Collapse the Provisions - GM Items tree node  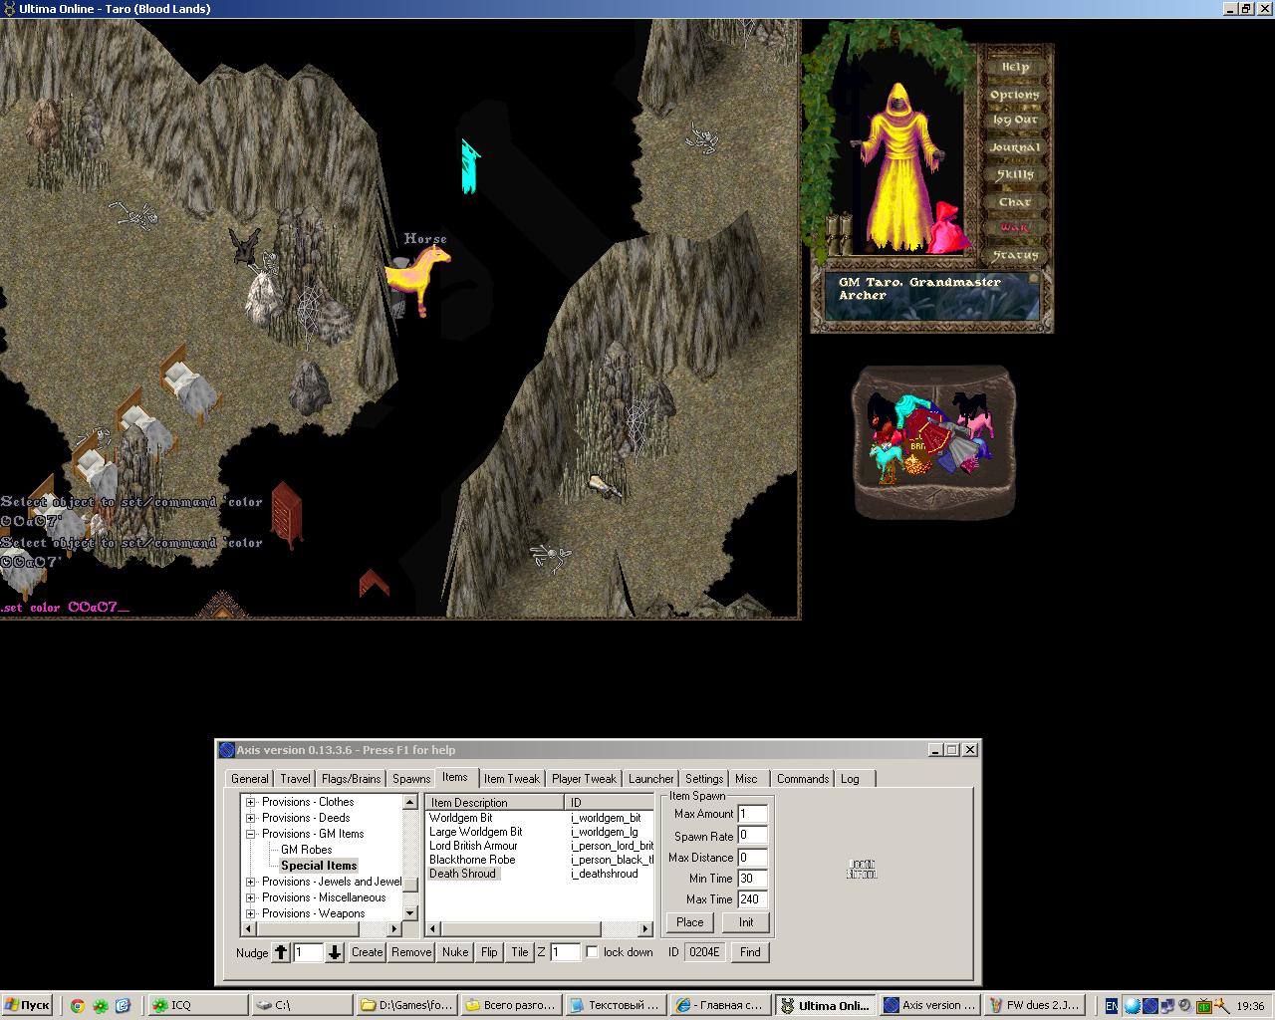(251, 834)
